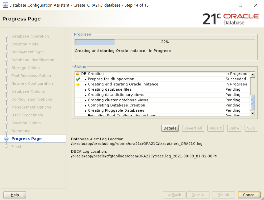The image size is (264, 200).
Task: Click the Java icon in the title bar
Action: click(5, 5)
